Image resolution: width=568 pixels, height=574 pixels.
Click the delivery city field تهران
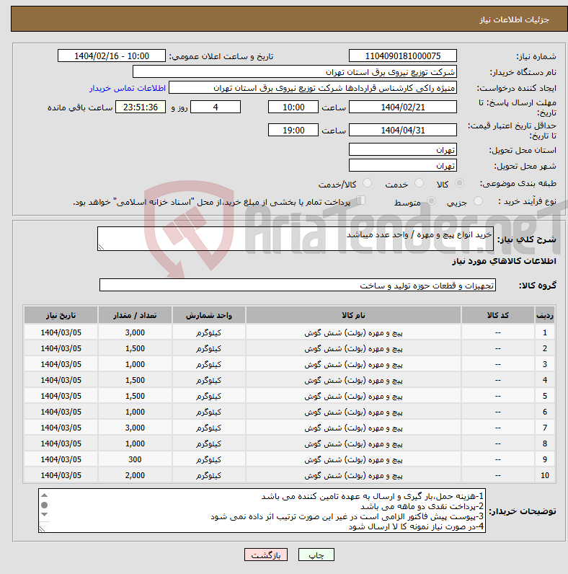click(x=403, y=165)
